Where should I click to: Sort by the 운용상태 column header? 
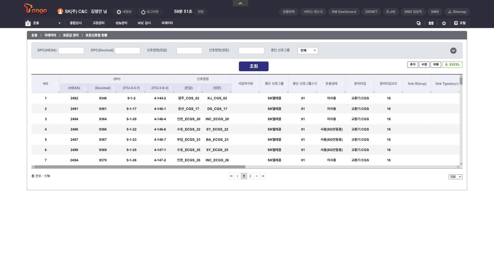[x=331, y=83]
